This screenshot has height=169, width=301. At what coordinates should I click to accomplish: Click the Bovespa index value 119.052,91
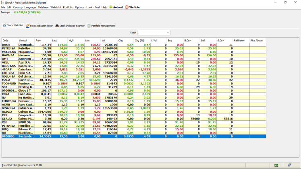coord(20,12)
